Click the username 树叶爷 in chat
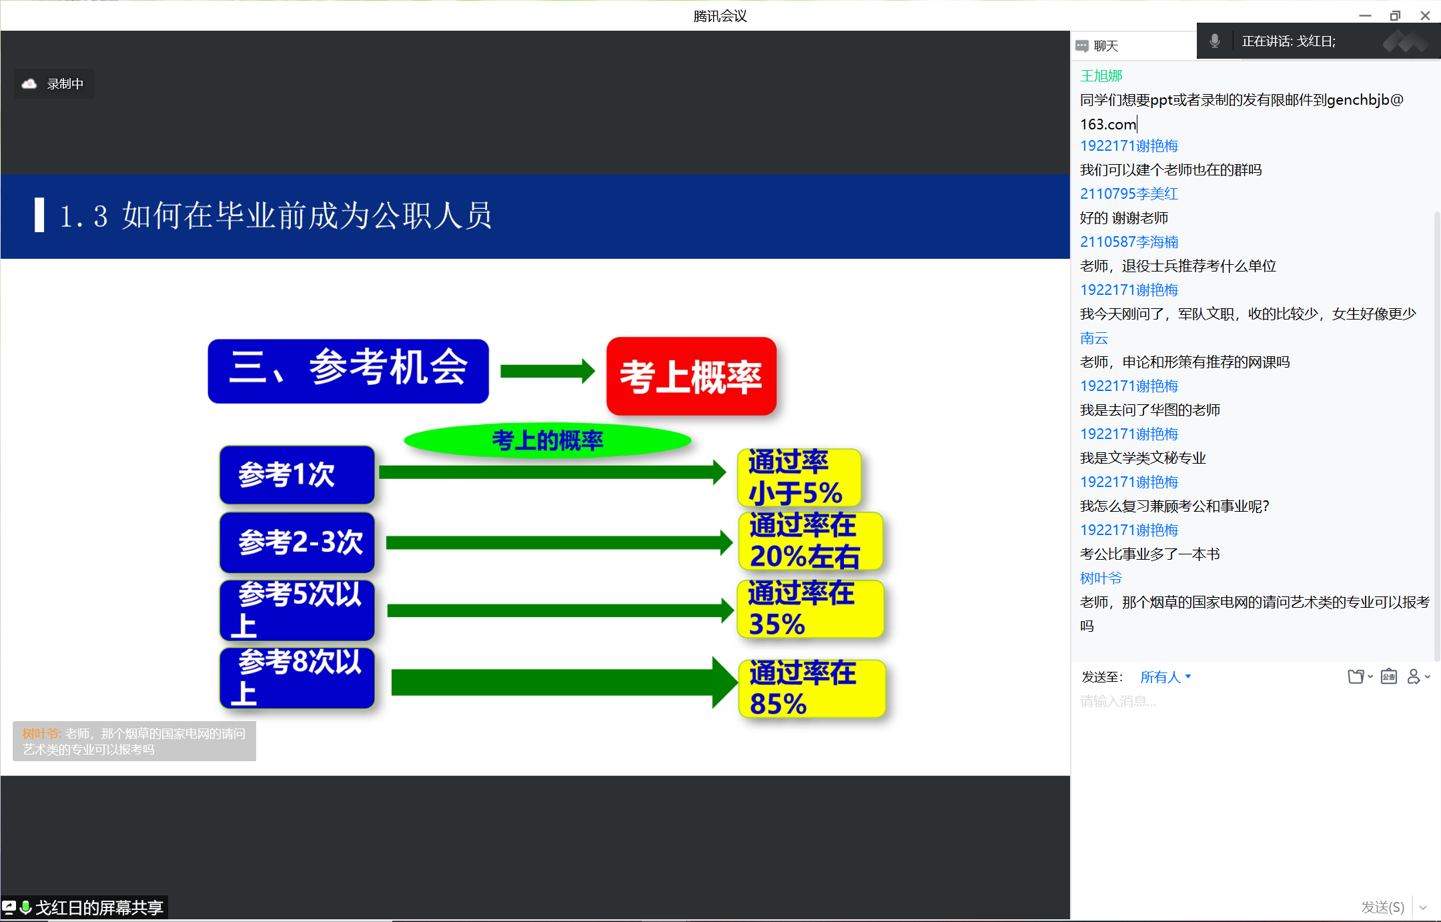This screenshot has height=922, width=1441. coord(1100,578)
